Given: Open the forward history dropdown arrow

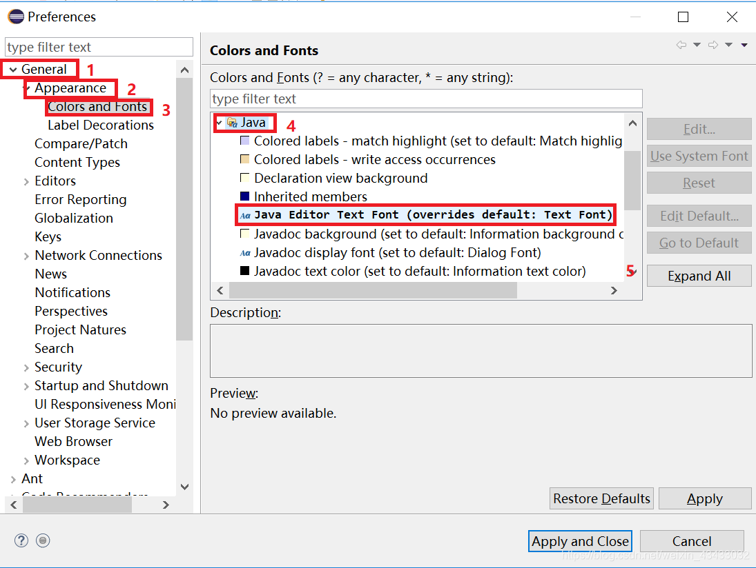Looking at the screenshot, I should coord(728,45).
